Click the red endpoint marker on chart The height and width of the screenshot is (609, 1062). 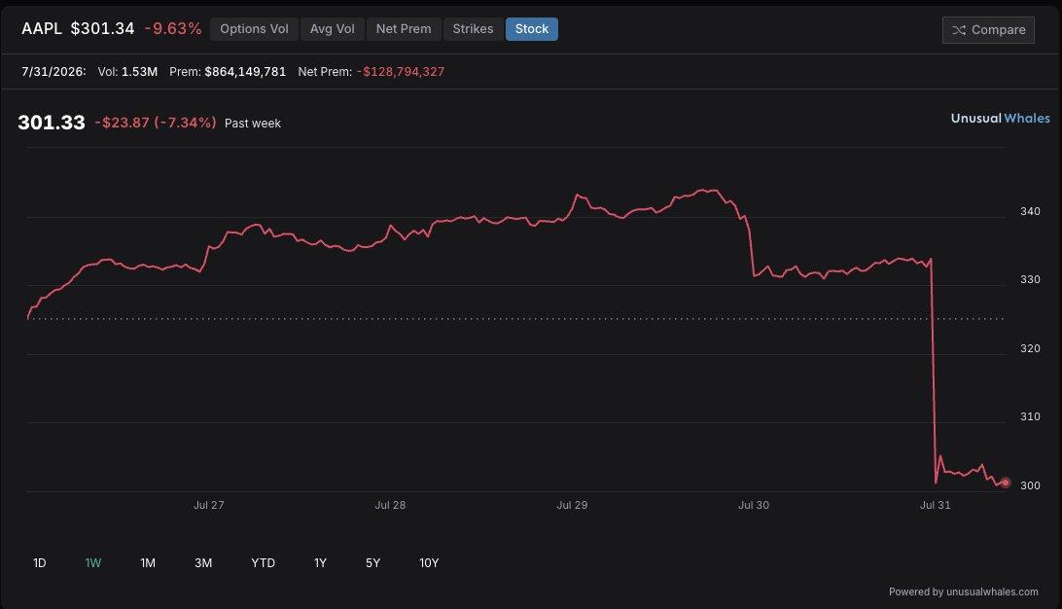click(x=1006, y=483)
